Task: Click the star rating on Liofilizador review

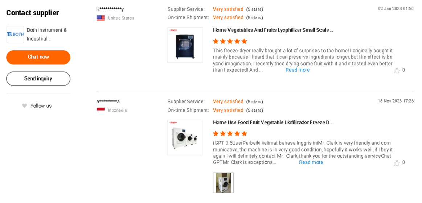Action: click(x=230, y=134)
